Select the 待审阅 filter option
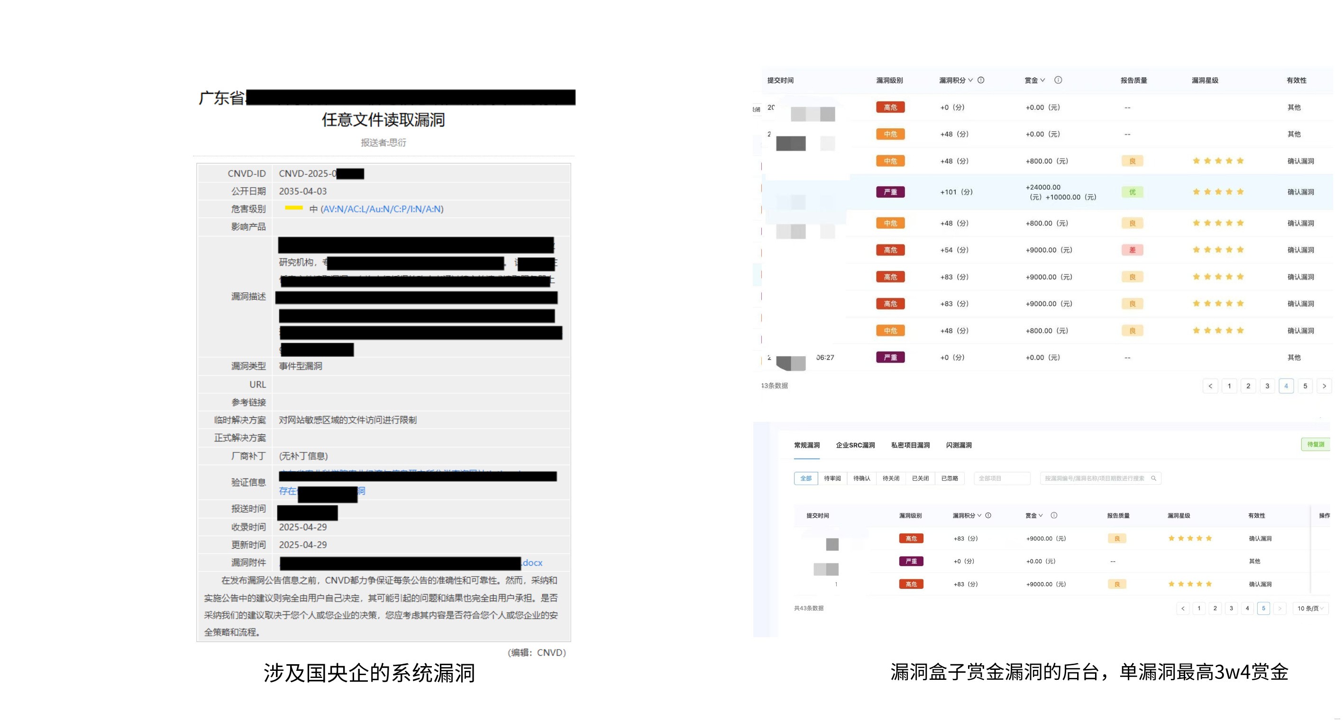The width and height of the screenshot is (1343, 722). click(832, 478)
